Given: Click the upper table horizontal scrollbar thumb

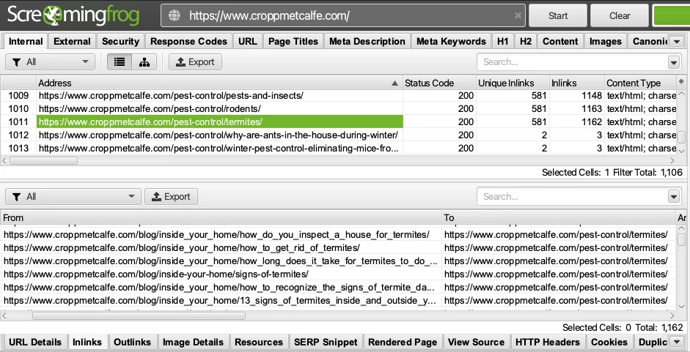Looking at the screenshot, I should (43, 161).
